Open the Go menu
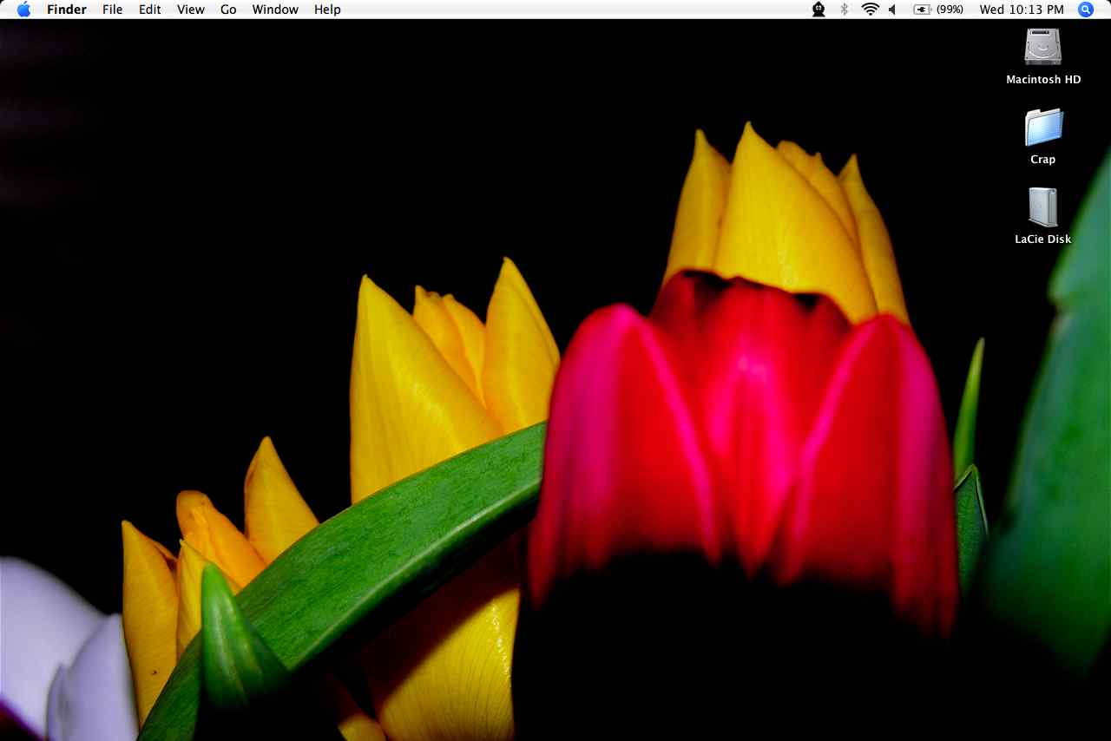Image resolution: width=1111 pixels, height=741 pixels. tap(228, 10)
